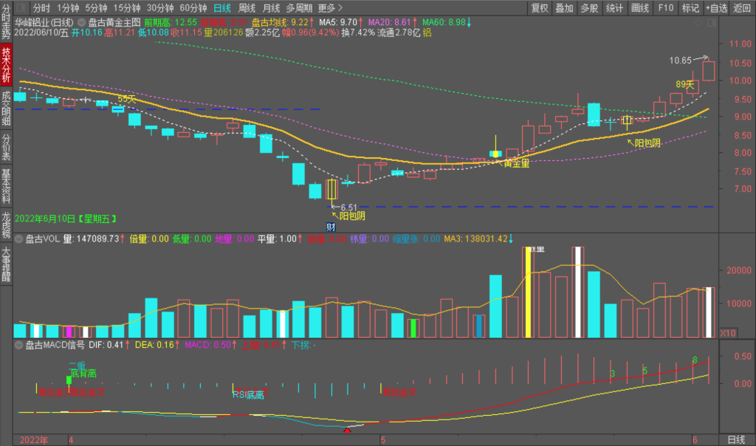This screenshot has width=756, height=446.
Task: Expand the 更多 period options
Action: click(x=329, y=8)
